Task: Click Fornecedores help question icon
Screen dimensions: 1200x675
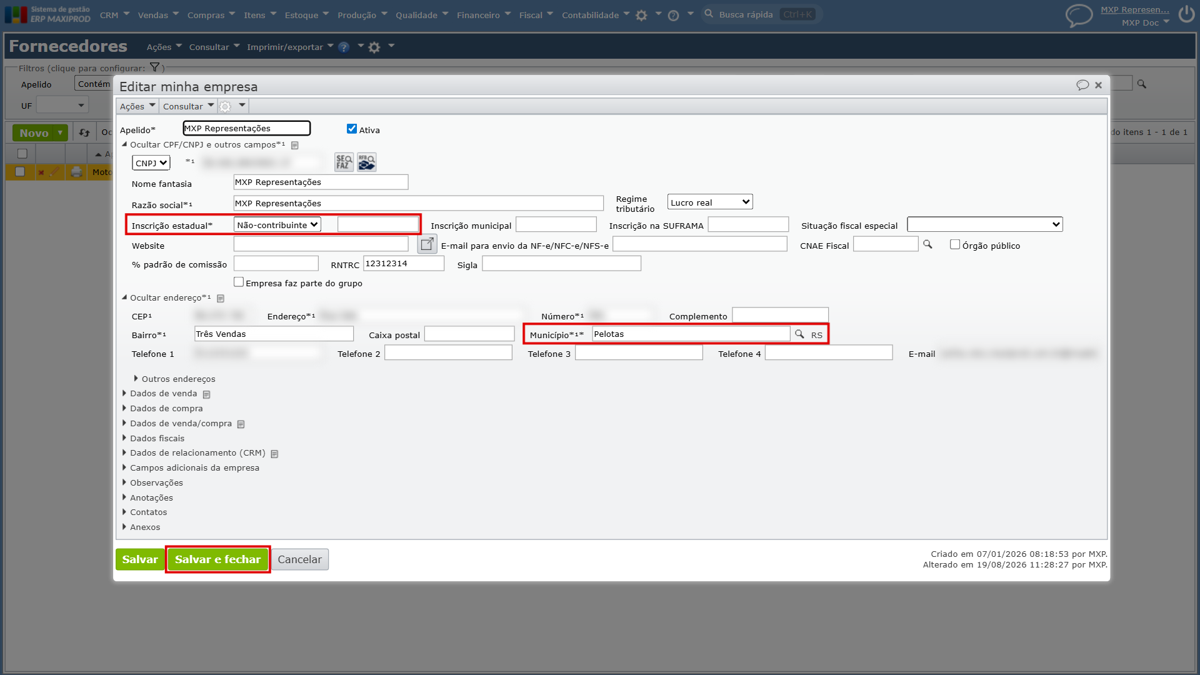Action: 344,47
